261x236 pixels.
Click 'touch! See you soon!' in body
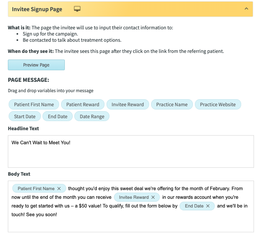coord(34,215)
